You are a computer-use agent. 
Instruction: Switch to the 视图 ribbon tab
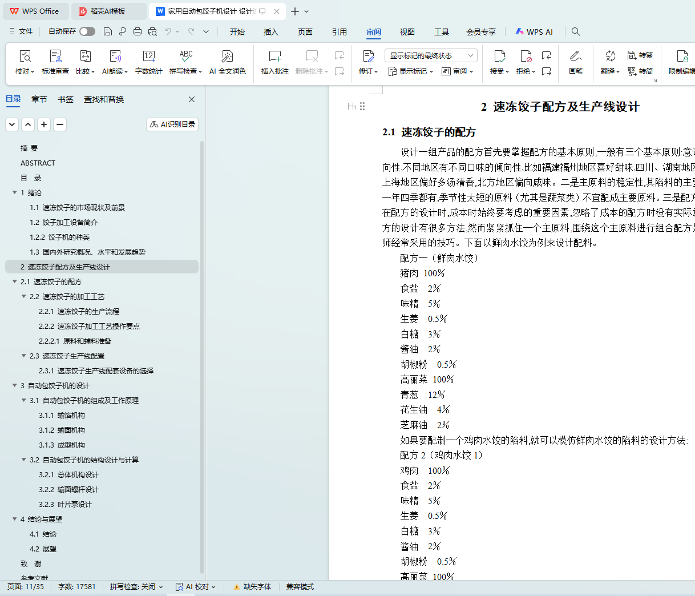[407, 32]
